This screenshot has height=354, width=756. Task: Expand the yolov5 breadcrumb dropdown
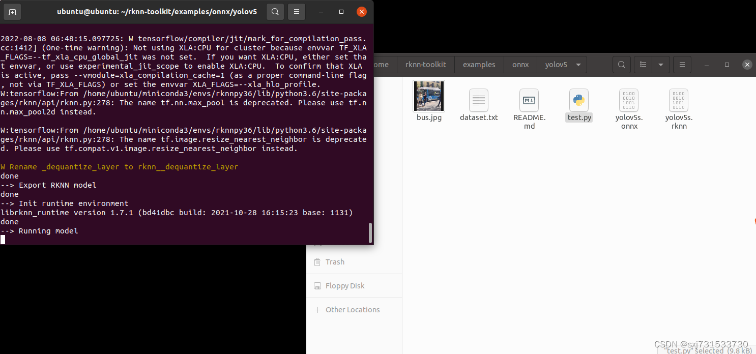click(x=577, y=65)
